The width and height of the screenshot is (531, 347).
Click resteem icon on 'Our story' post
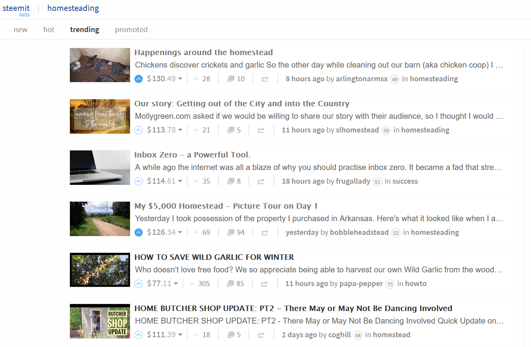pos(261,130)
